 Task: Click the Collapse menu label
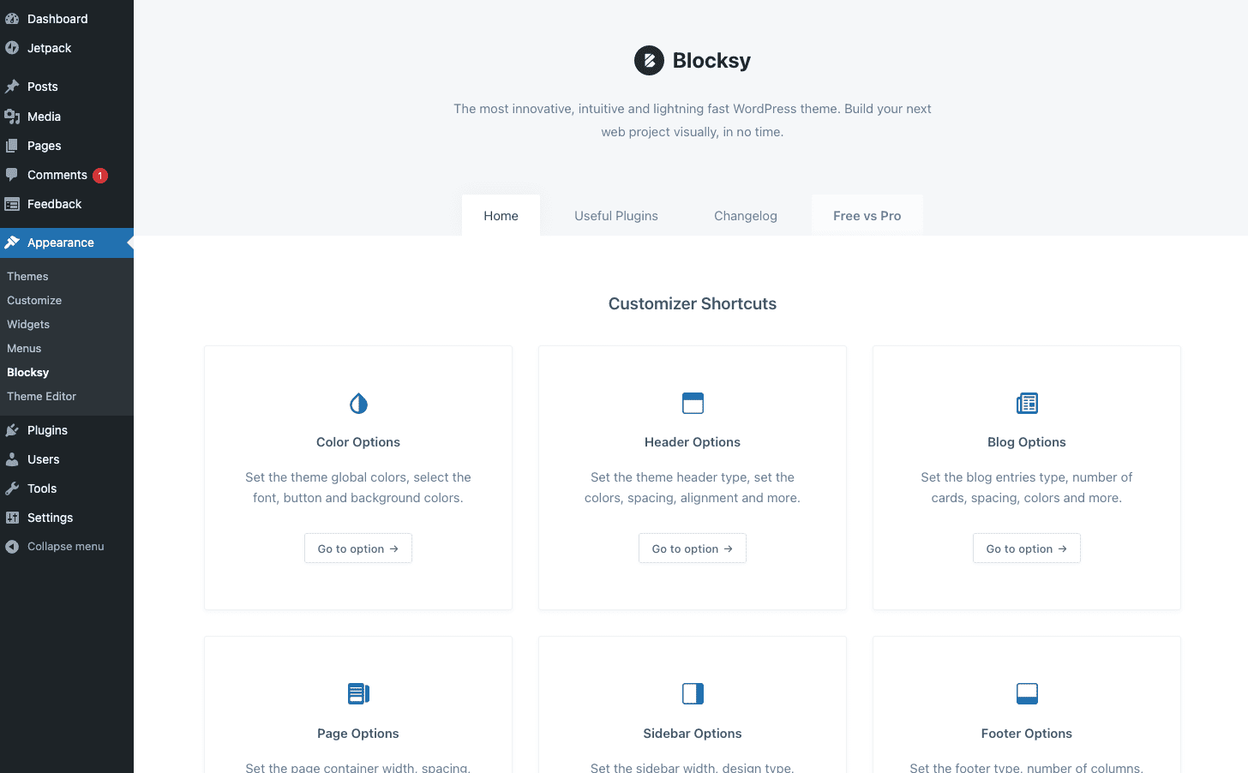pos(65,547)
